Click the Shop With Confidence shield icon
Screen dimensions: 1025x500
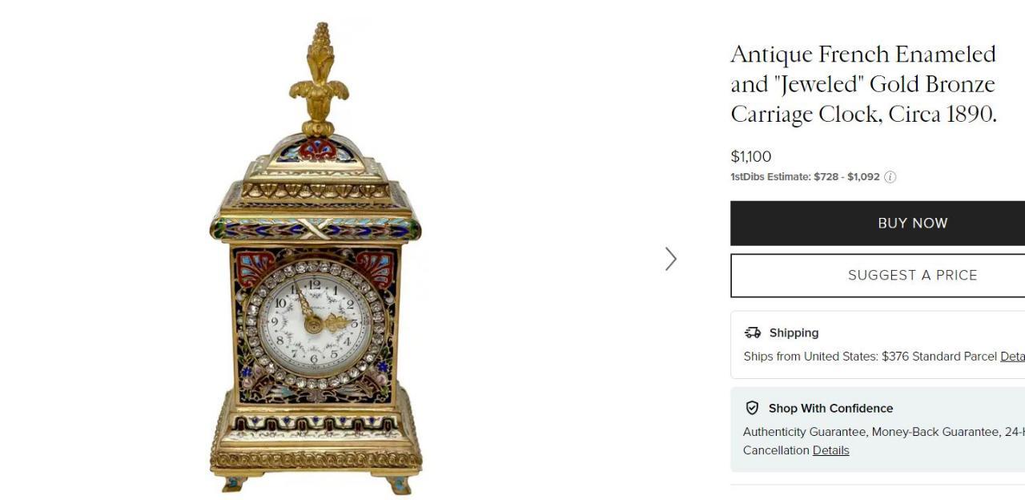pyautogui.click(x=752, y=408)
